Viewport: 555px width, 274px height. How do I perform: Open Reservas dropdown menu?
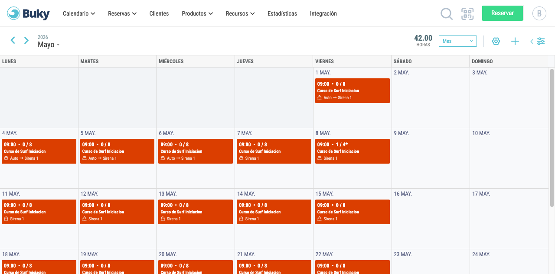(122, 13)
